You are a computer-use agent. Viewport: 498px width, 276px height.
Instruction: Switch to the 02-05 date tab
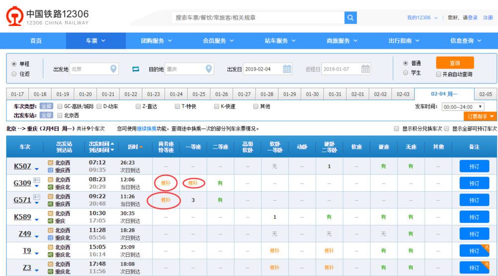pyautogui.click(x=486, y=94)
